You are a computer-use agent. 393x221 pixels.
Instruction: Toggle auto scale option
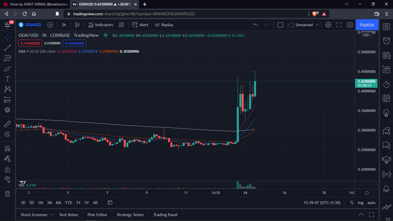click(x=371, y=203)
